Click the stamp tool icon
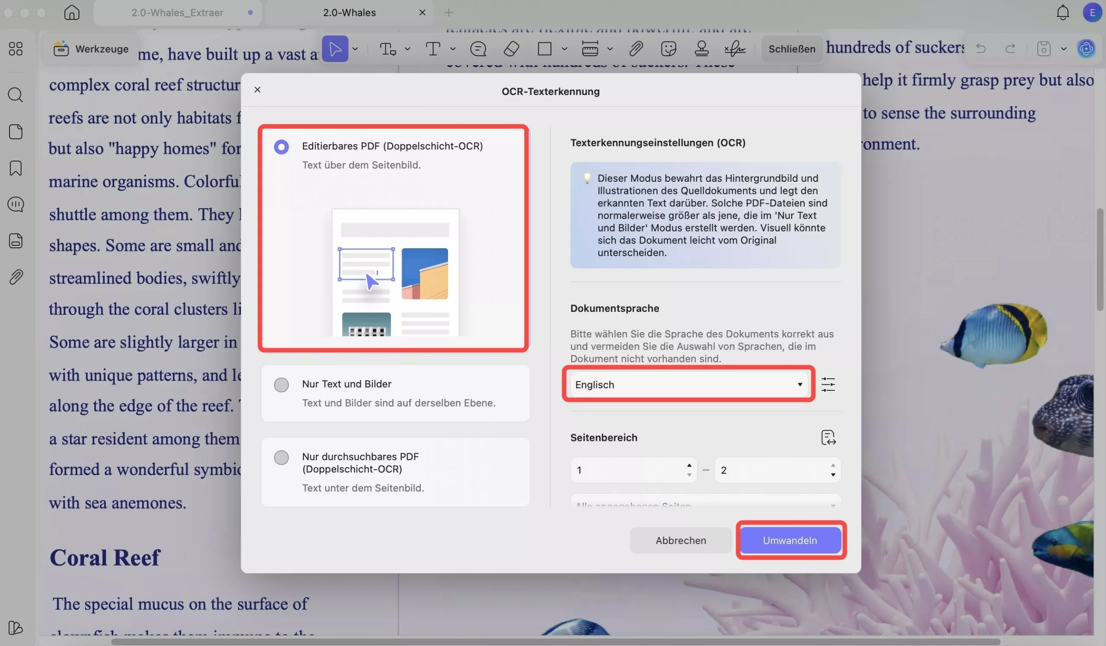Viewport: 1106px width, 646px height. (701, 49)
